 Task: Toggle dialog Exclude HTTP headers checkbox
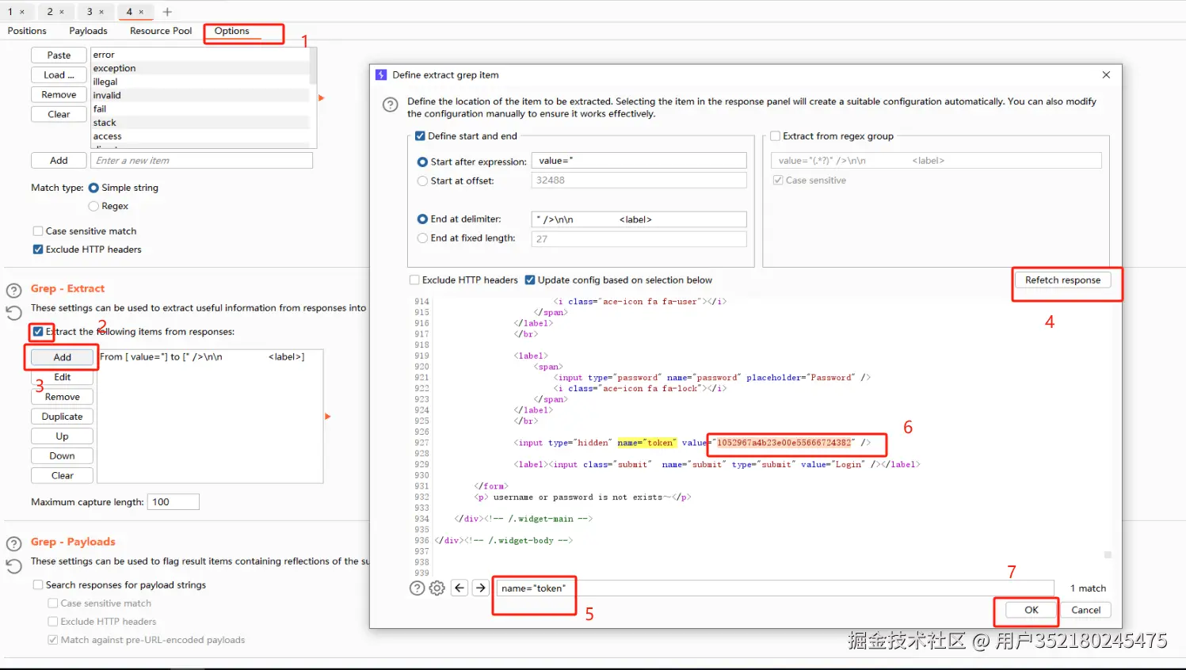tap(414, 280)
